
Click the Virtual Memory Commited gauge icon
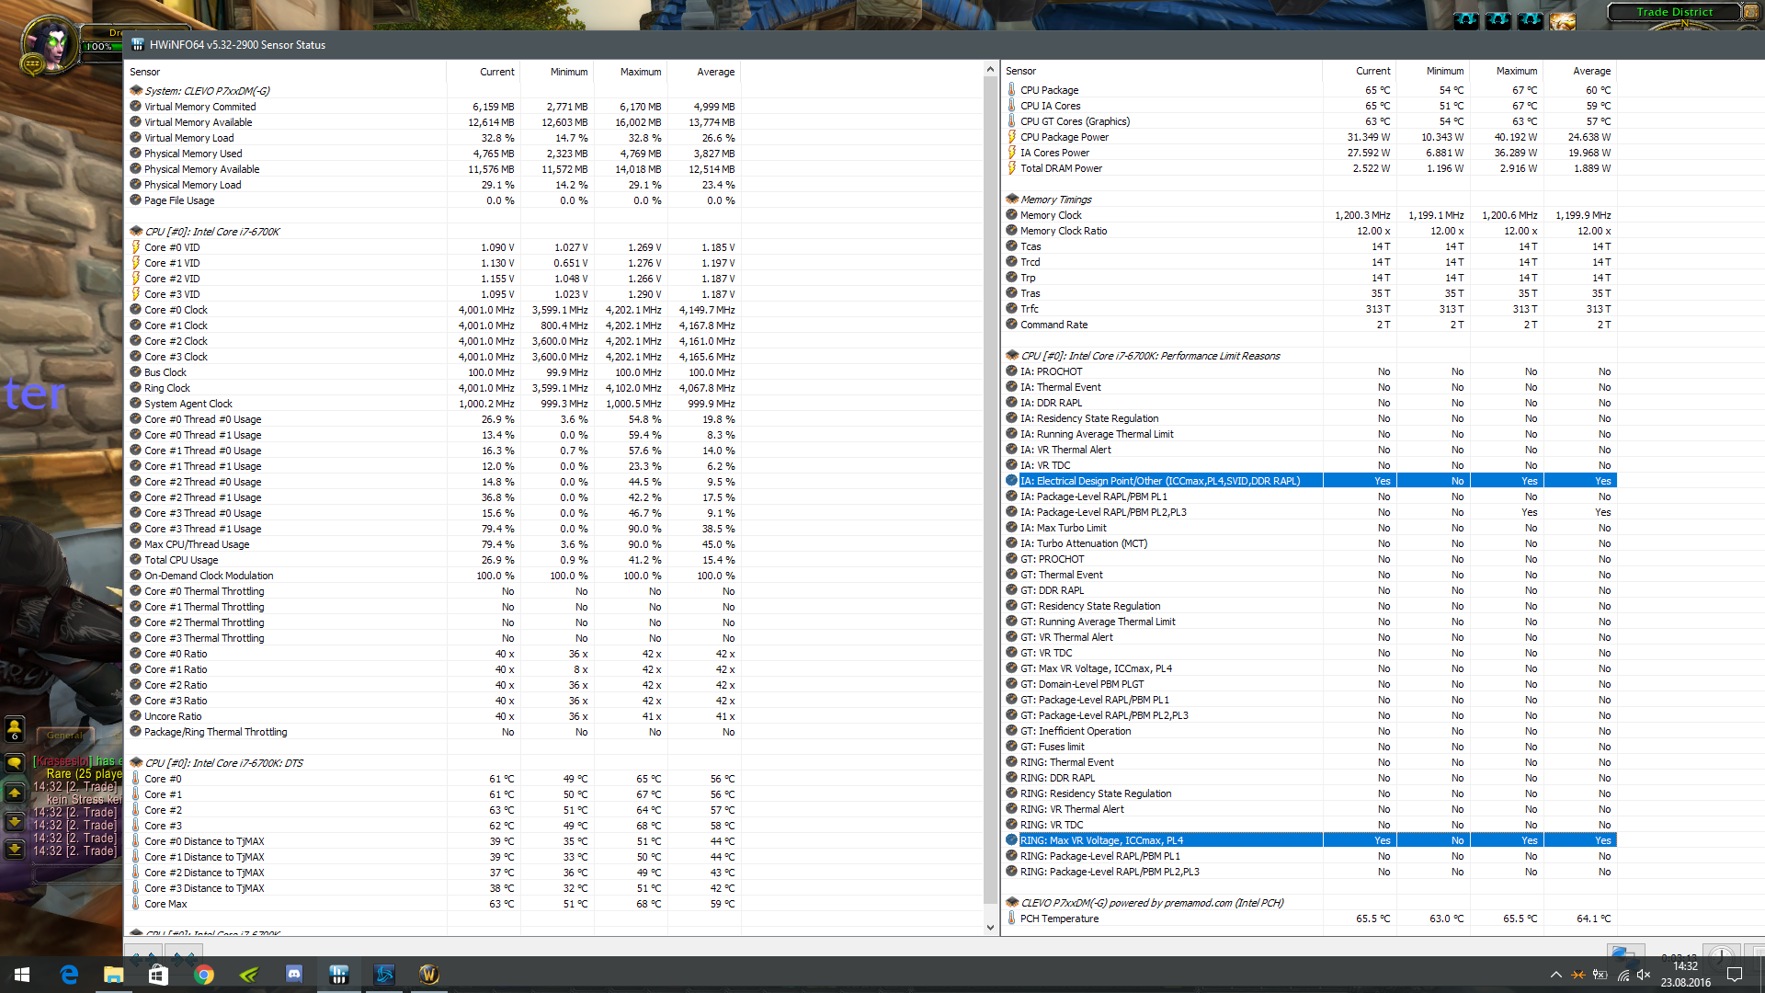point(136,107)
